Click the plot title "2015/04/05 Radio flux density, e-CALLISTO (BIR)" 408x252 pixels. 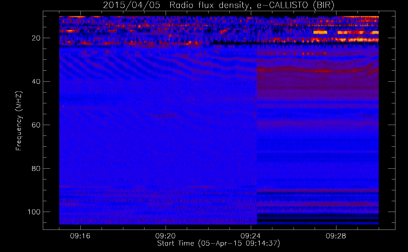[x=219, y=5]
